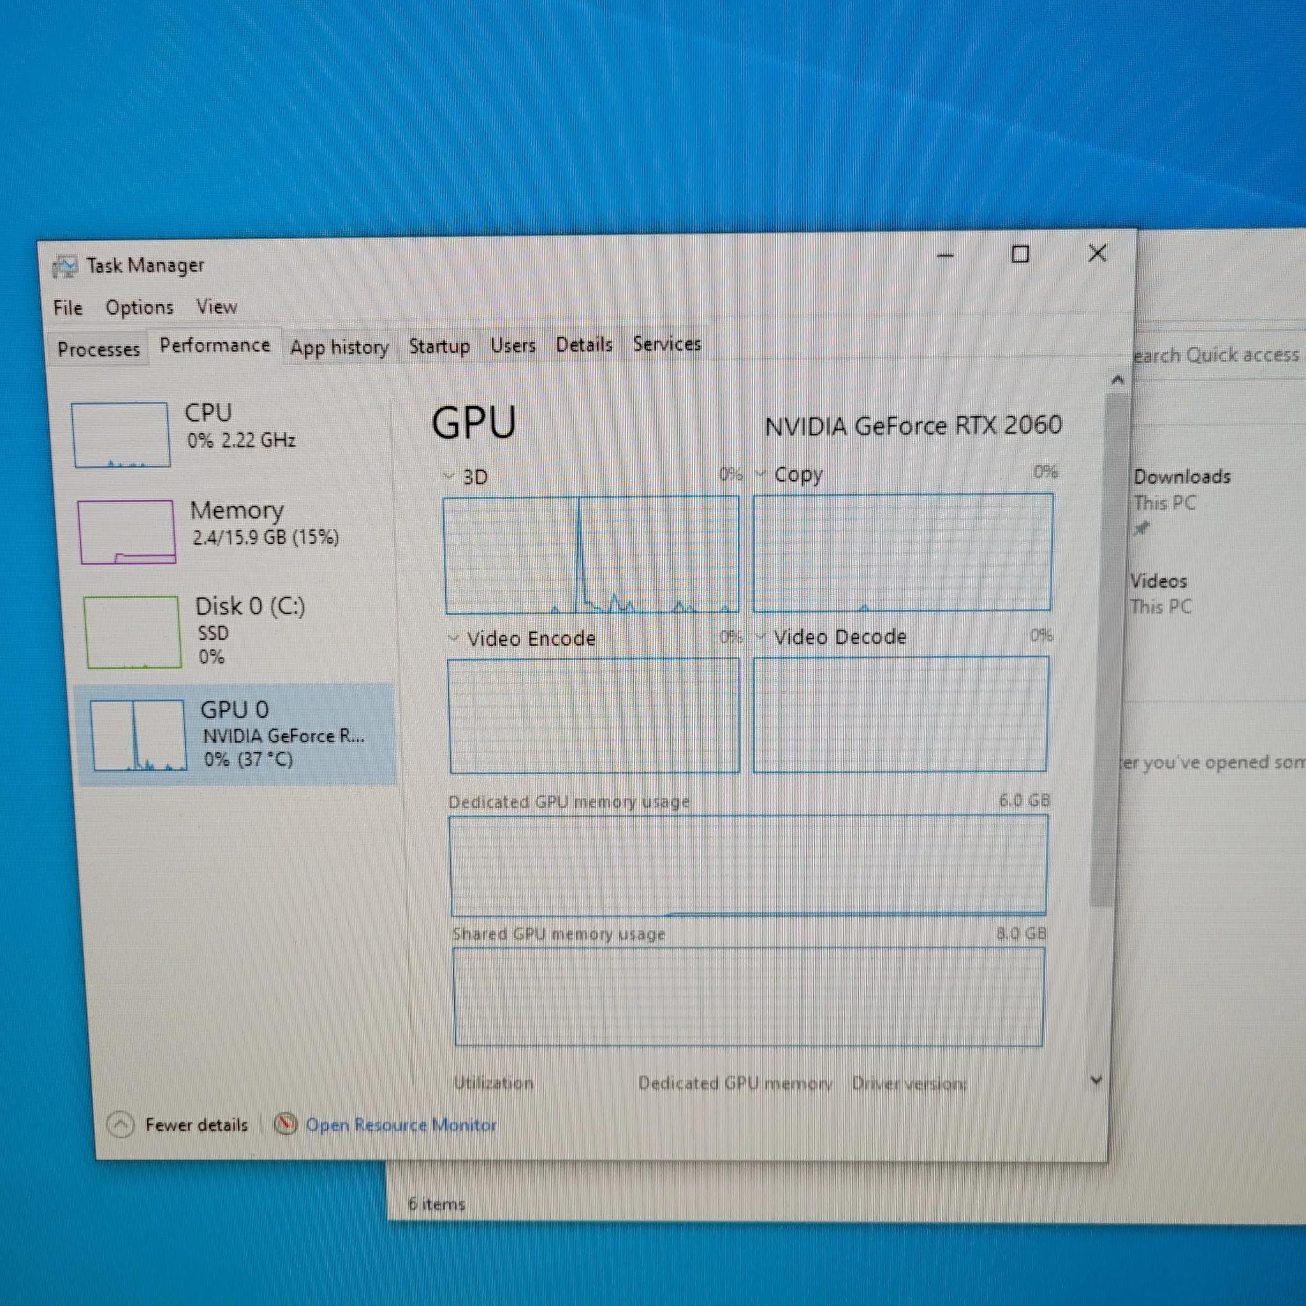This screenshot has height=1306, width=1306.
Task: Click the Fewer details chevron icon
Action: (121, 1125)
